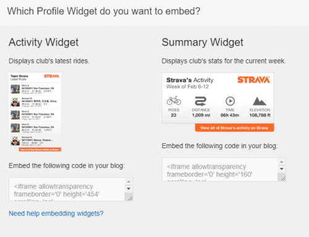This screenshot has width=309, height=237.
Task: Click orange button under Activity Widget preview
Action: pos(40,149)
